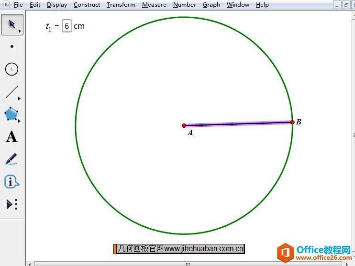This screenshot has height=266, width=355.
Task: Minimize the document window
Action: coord(337,5)
